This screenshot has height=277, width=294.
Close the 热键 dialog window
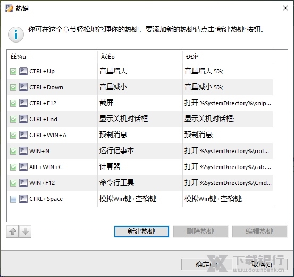pyautogui.click(x=285, y=8)
